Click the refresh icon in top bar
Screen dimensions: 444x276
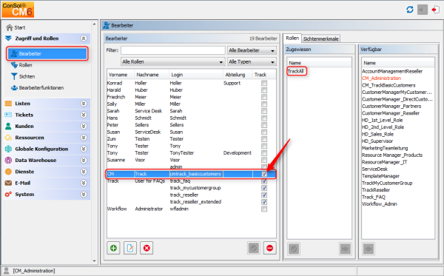(410, 10)
